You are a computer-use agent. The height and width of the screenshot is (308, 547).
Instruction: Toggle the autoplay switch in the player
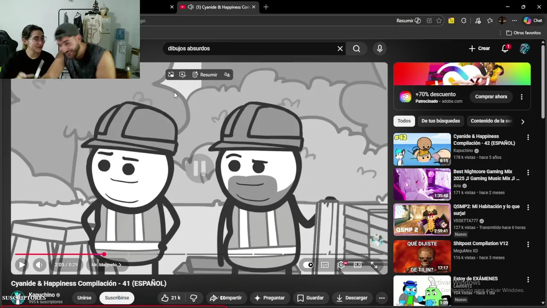pyautogui.click(x=309, y=265)
